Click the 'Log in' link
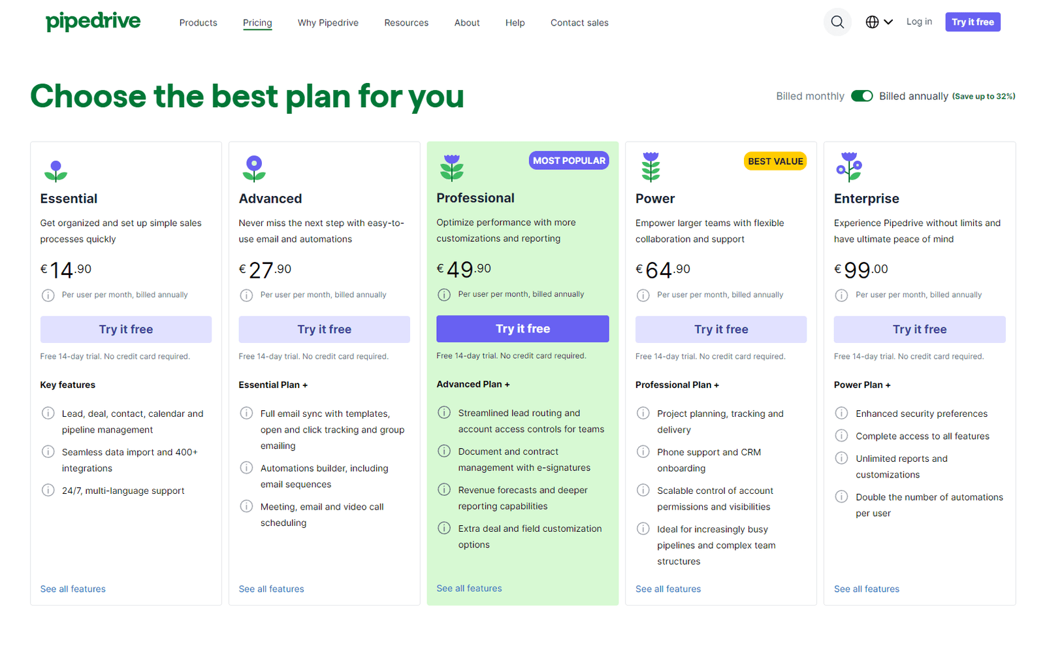 point(919,22)
